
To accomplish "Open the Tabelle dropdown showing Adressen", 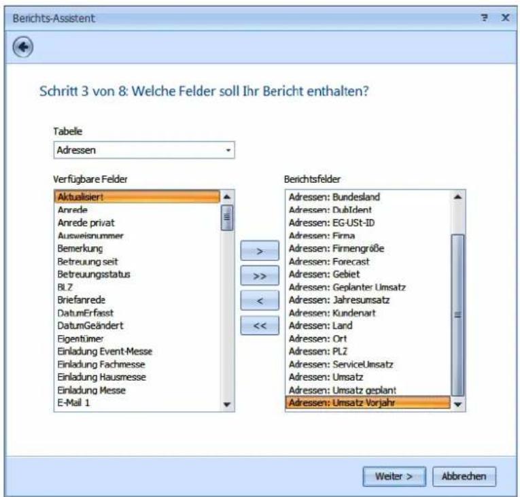I will [x=144, y=150].
